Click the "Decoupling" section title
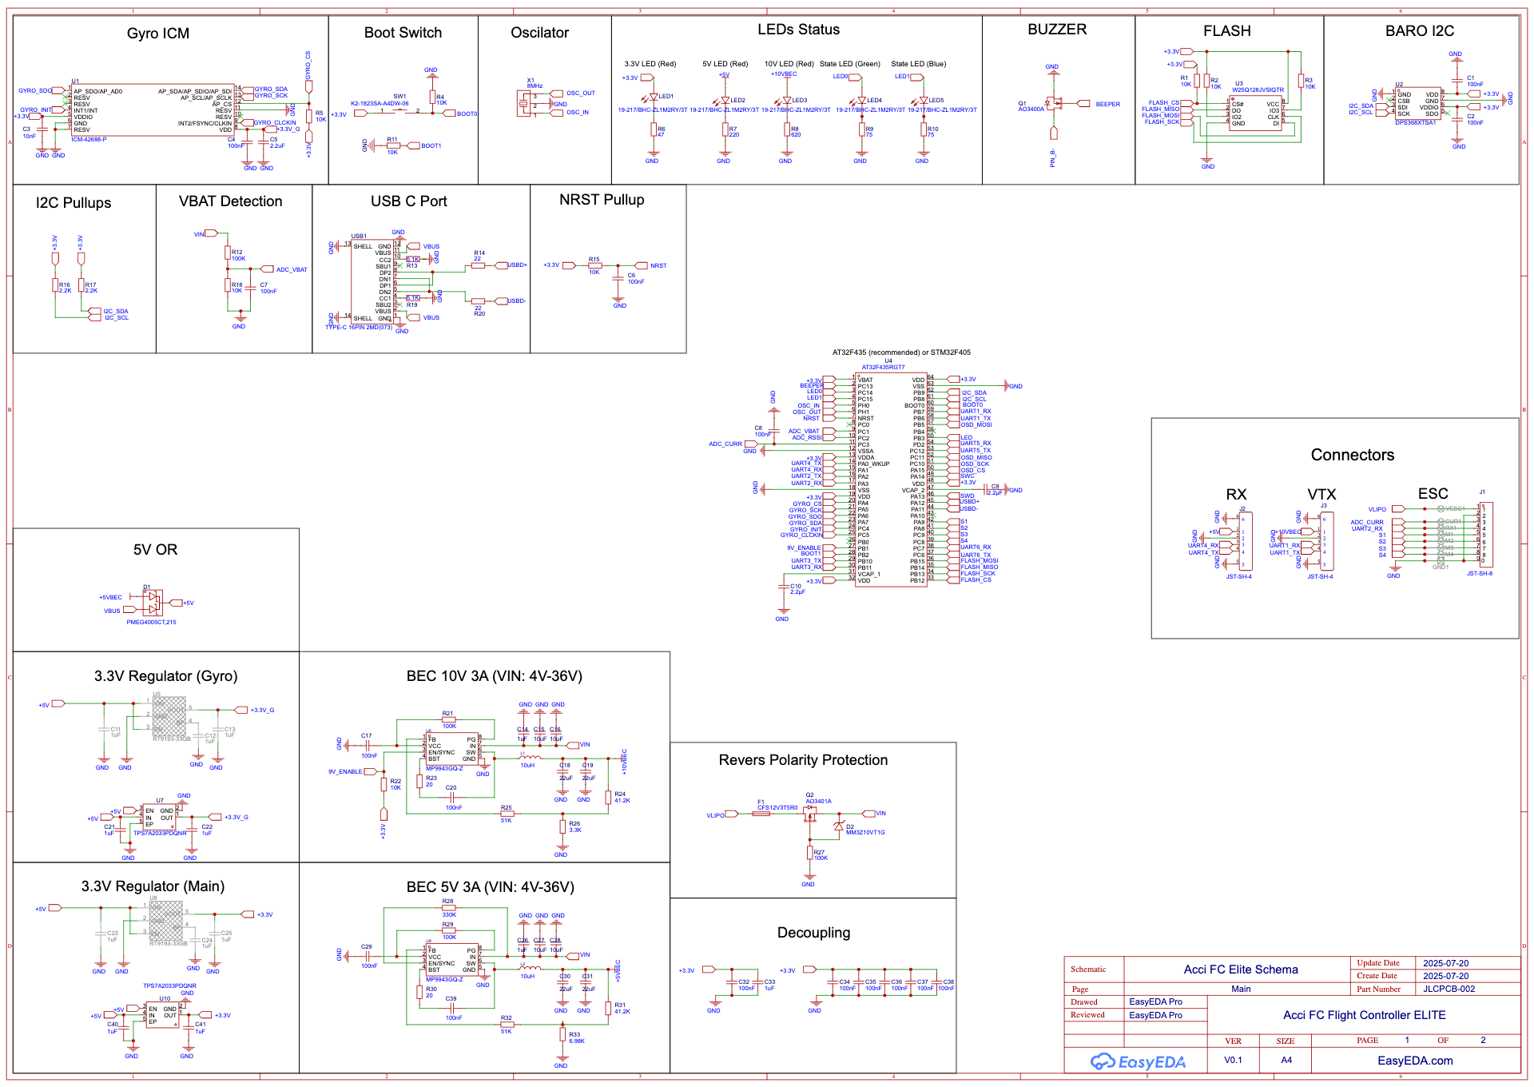The height and width of the screenshot is (1087, 1534). (813, 933)
